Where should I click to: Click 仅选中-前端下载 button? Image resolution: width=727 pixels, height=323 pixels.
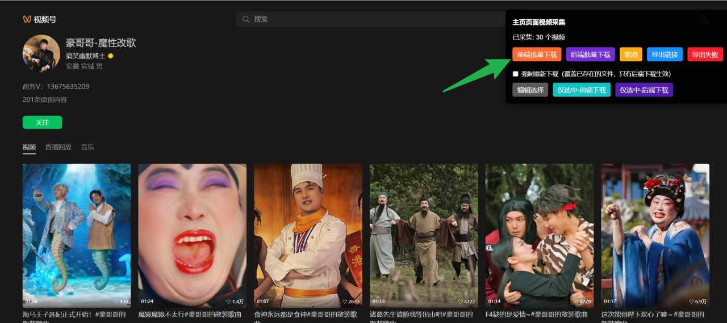pyautogui.click(x=582, y=90)
